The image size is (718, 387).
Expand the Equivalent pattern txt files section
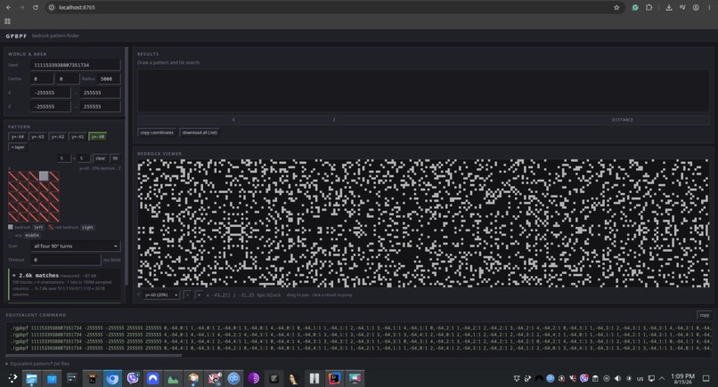38,364
